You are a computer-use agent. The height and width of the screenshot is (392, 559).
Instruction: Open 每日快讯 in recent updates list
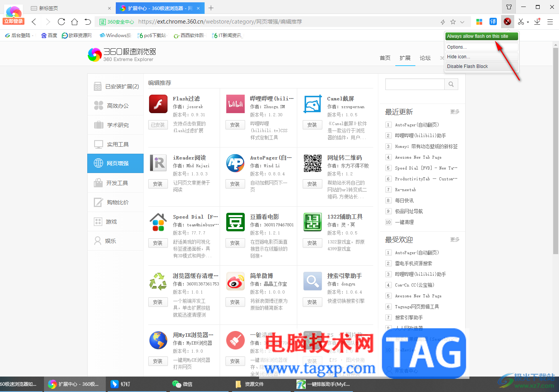pyautogui.click(x=404, y=200)
